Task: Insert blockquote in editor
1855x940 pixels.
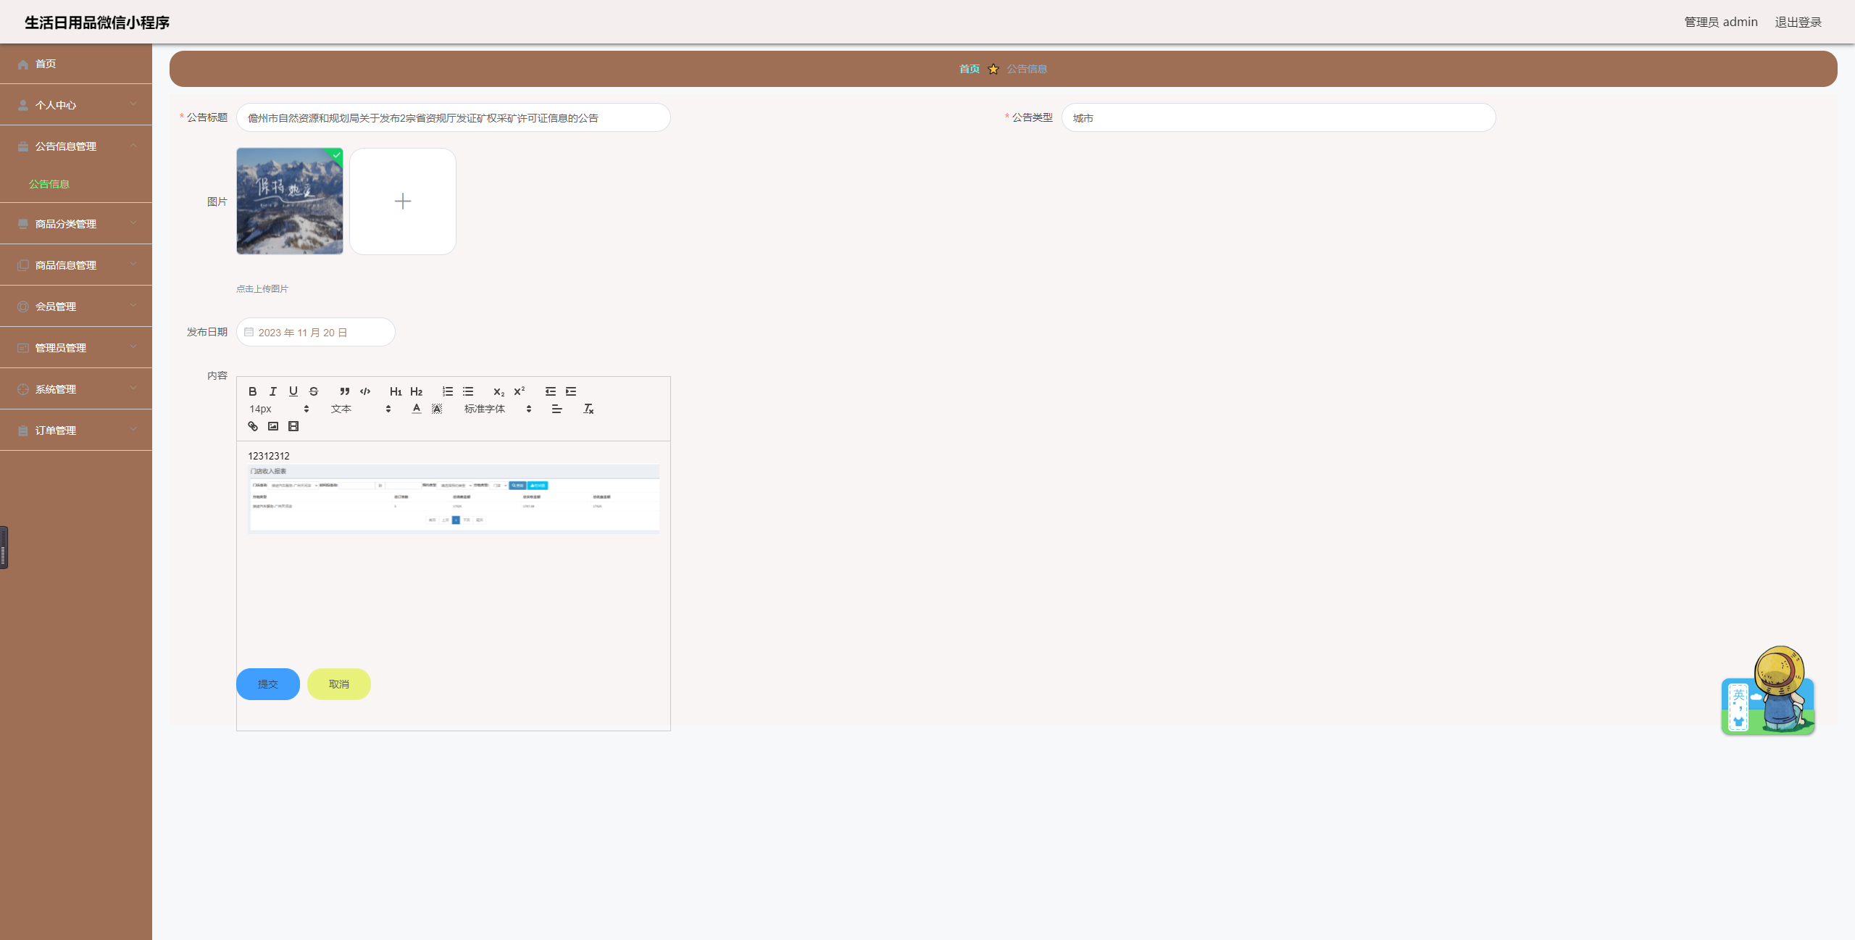Action: click(345, 391)
